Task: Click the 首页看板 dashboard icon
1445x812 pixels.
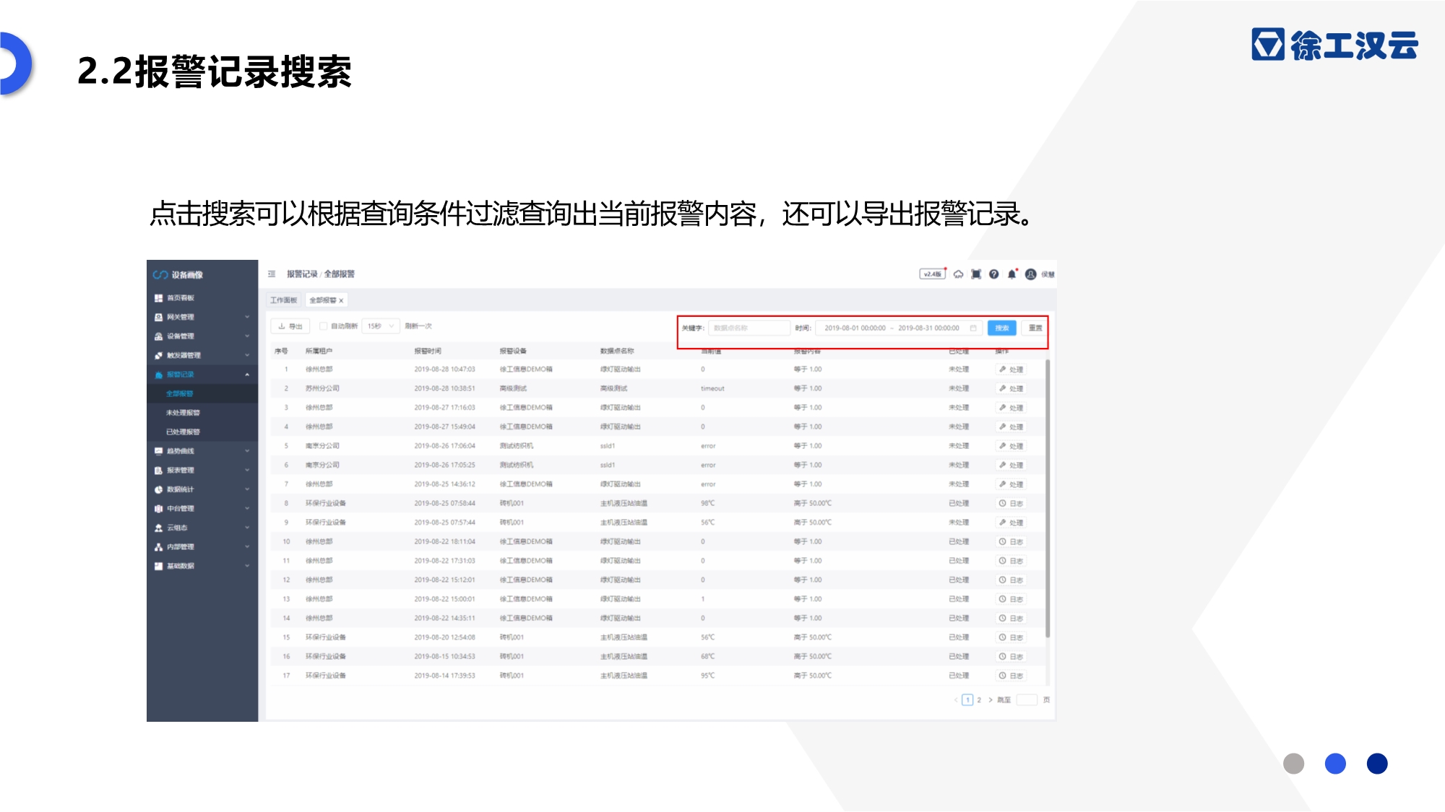Action: [158, 298]
